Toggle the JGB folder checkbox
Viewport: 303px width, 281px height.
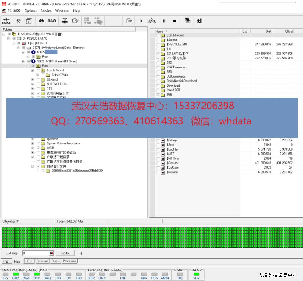point(158,95)
